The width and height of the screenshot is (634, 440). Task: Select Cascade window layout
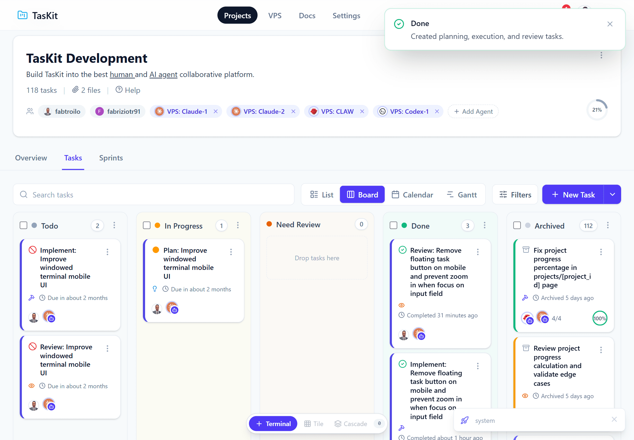click(351, 424)
